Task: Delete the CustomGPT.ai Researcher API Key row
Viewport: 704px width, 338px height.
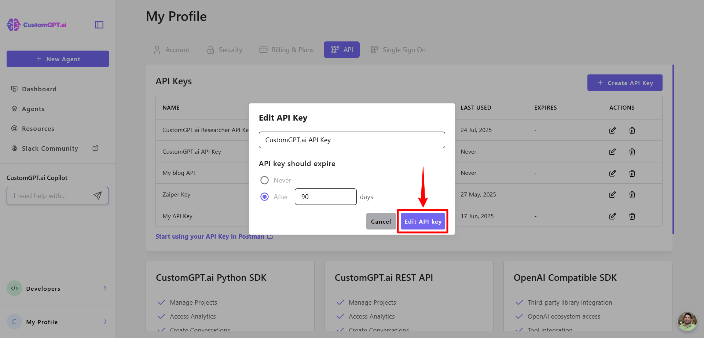Action: [632, 131]
